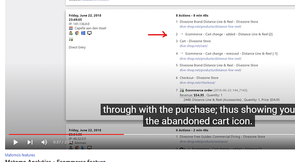Open first dive-shop.net/products/distance-line-reel/ link
295x162 pixels.
(x=210, y=26)
